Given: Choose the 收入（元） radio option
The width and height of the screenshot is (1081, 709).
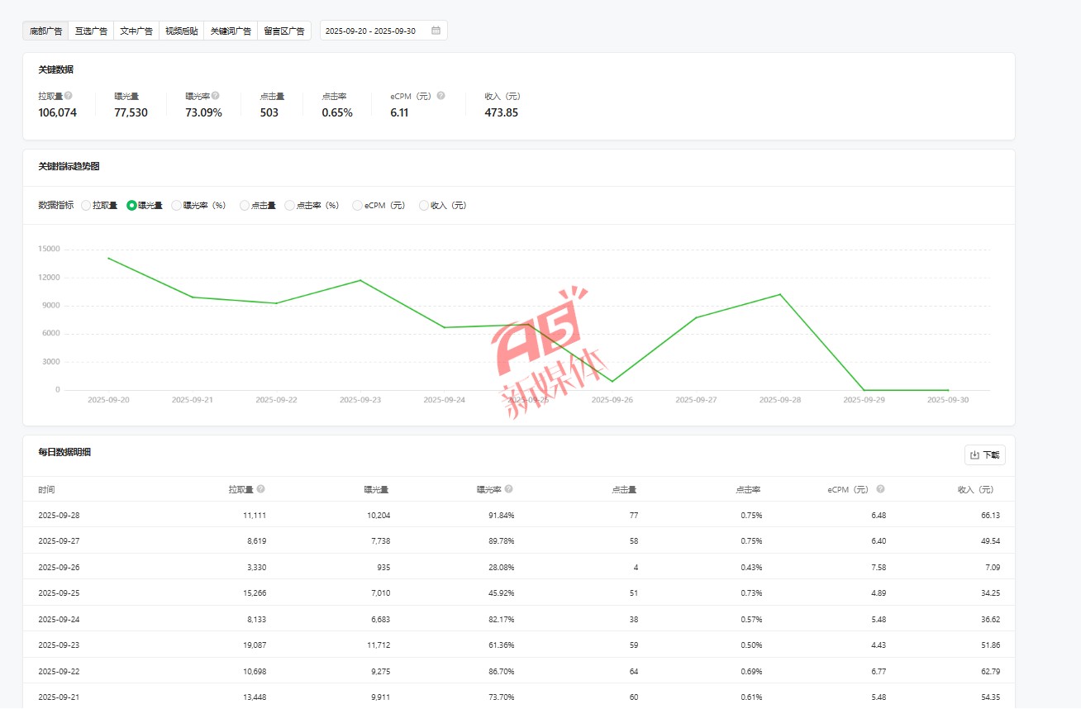Looking at the screenshot, I should point(424,206).
